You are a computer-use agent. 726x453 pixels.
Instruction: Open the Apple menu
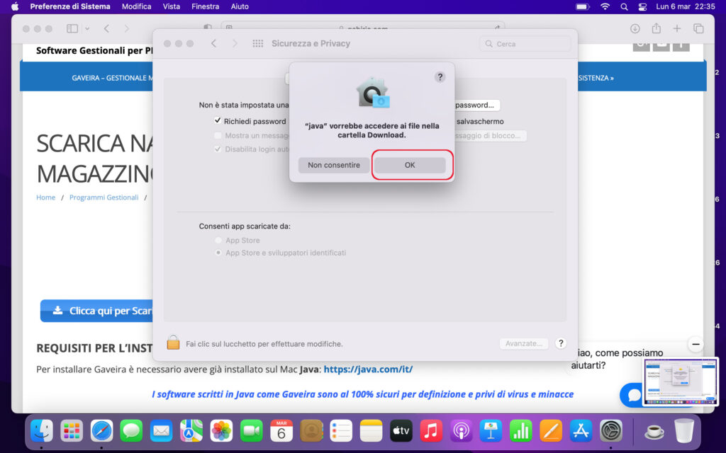[x=15, y=6]
